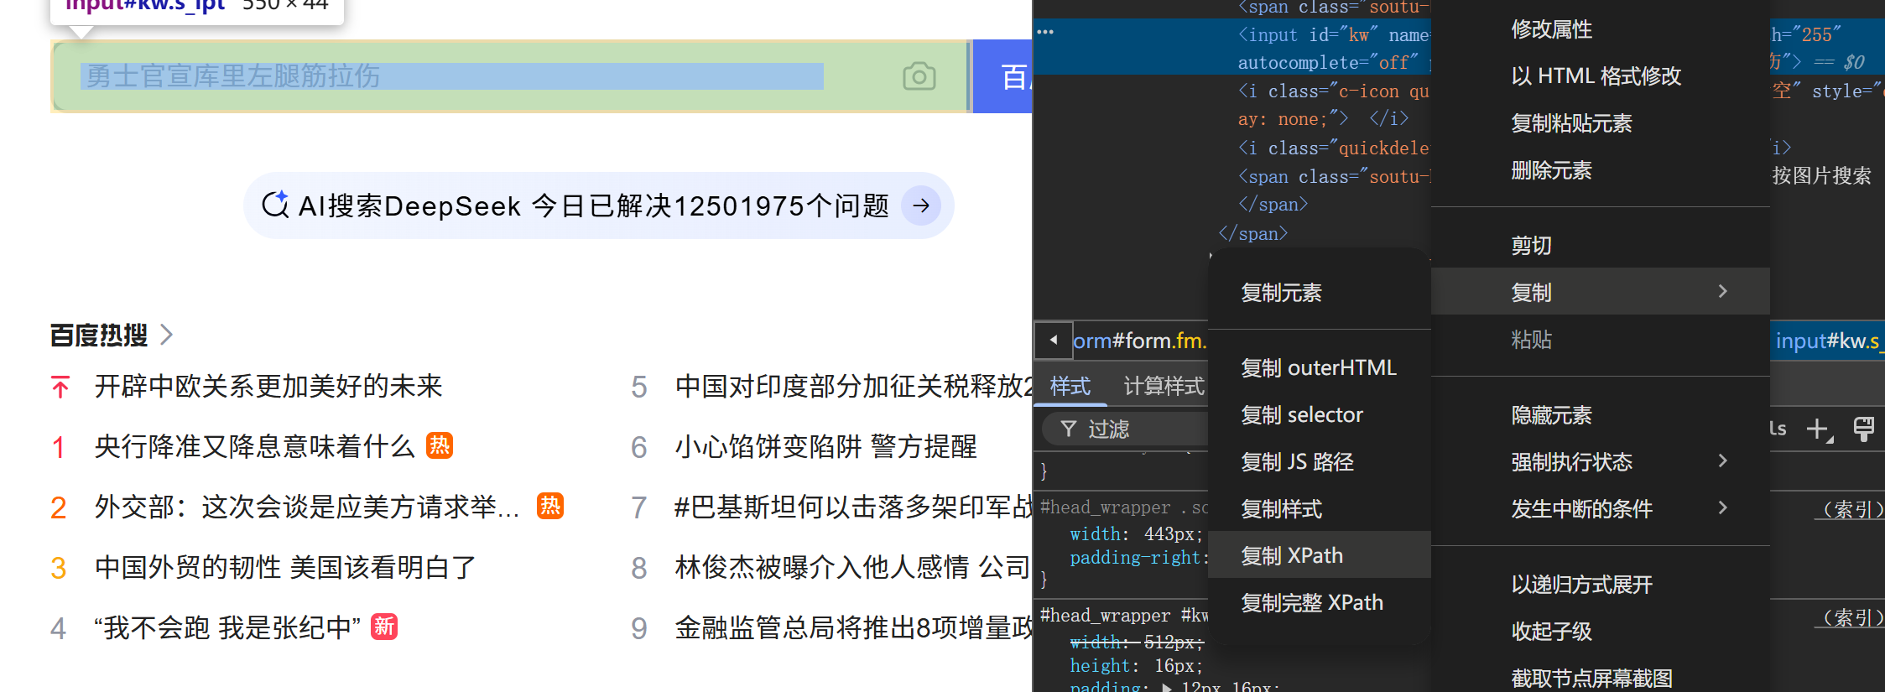The height and width of the screenshot is (692, 1885).
Task: Click the AI search sparkle icon
Action: [275, 205]
